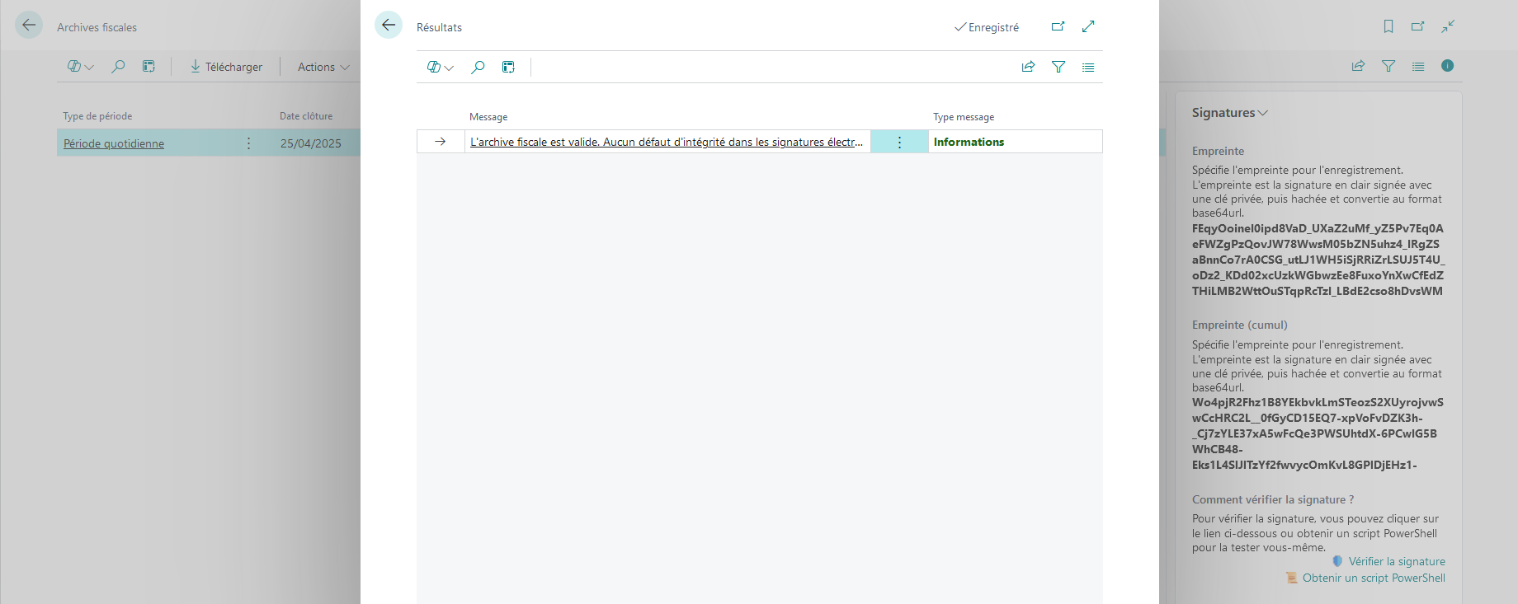
Task: Search in the Résultats list
Action: coord(478,67)
